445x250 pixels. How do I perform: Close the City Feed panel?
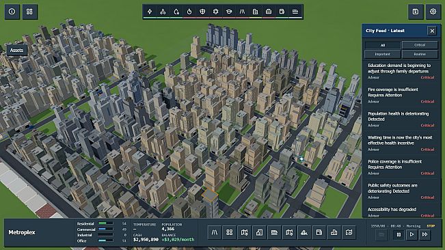(432, 31)
